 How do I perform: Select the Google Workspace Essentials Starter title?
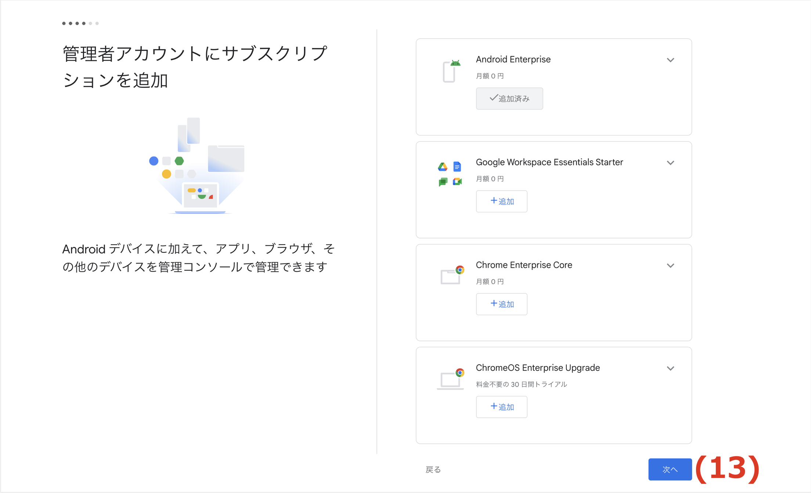coord(549,162)
